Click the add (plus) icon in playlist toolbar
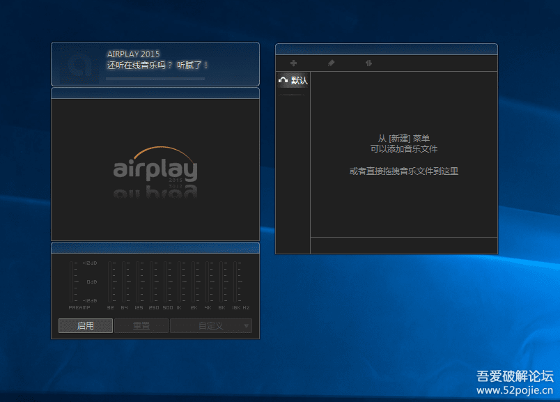The image size is (560, 402). [293, 63]
